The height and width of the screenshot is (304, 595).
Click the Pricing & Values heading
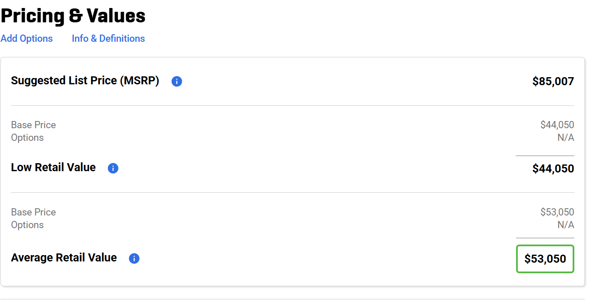[73, 16]
